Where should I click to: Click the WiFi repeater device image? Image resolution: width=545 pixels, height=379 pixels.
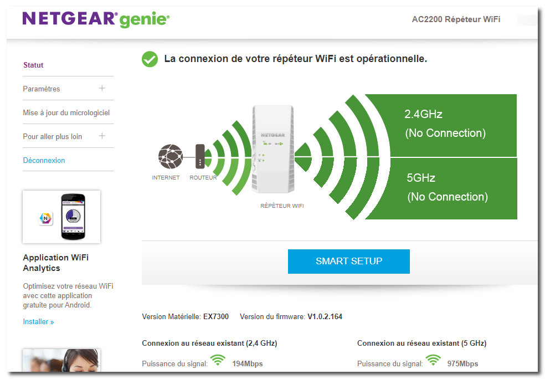click(273, 149)
